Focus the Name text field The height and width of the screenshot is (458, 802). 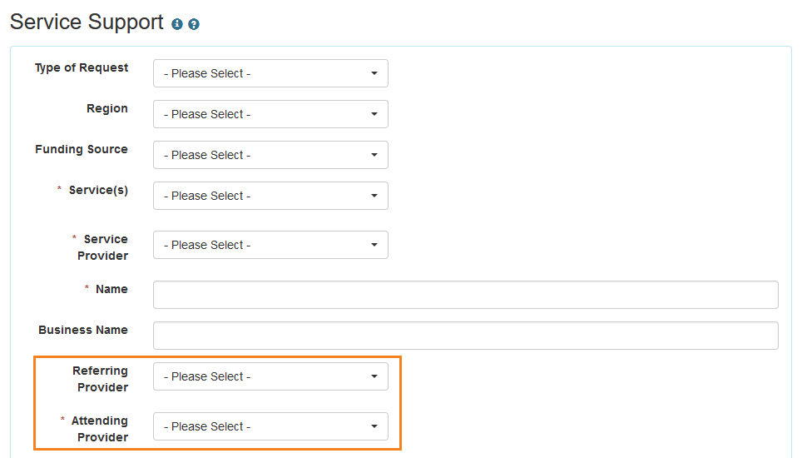pyautogui.click(x=465, y=295)
